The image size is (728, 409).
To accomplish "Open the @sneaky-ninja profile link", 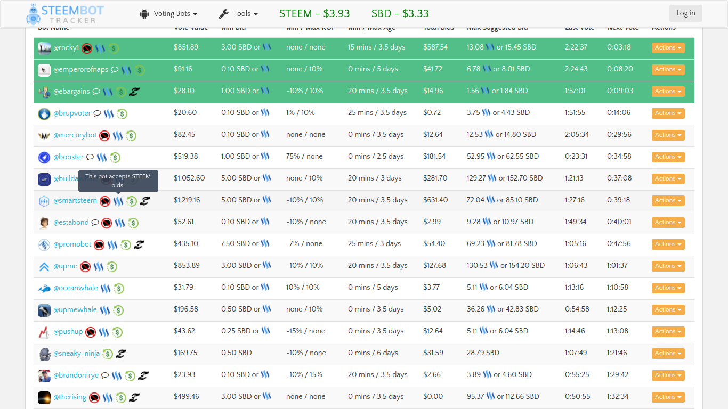I will (76, 353).
